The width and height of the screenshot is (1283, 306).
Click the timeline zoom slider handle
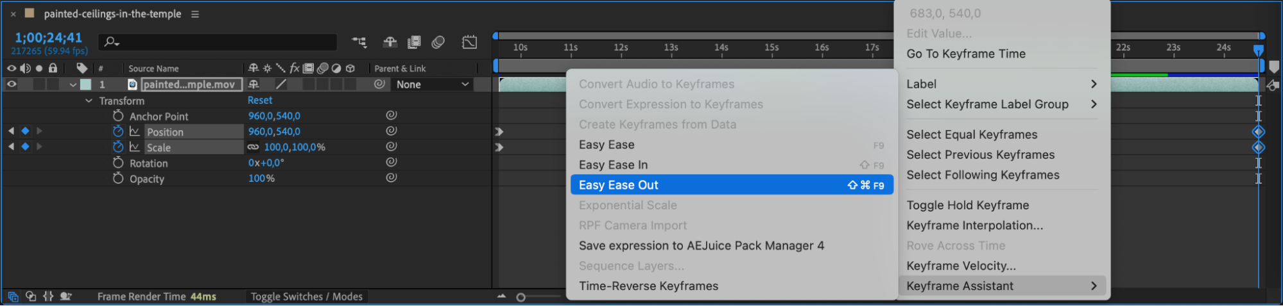click(521, 297)
